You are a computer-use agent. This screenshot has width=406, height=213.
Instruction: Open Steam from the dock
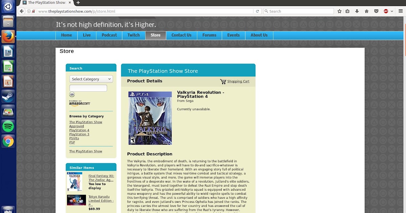pos(8,97)
